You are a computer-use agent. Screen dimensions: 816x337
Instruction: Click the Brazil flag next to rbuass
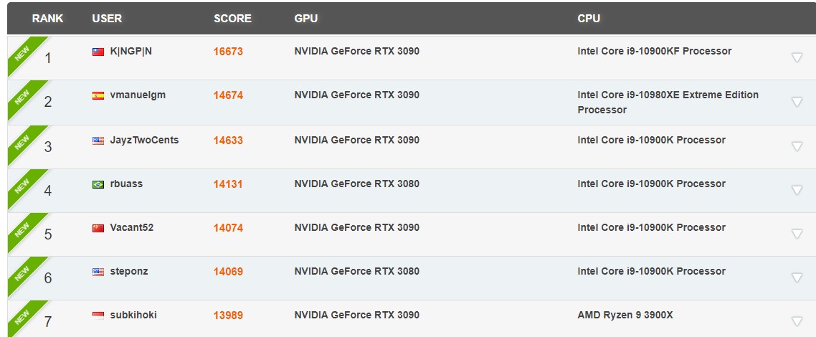(x=98, y=184)
